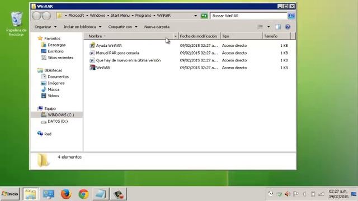Expand the arrow after Microsoft breadcrumb
358x201 pixels.
click(87, 16)
